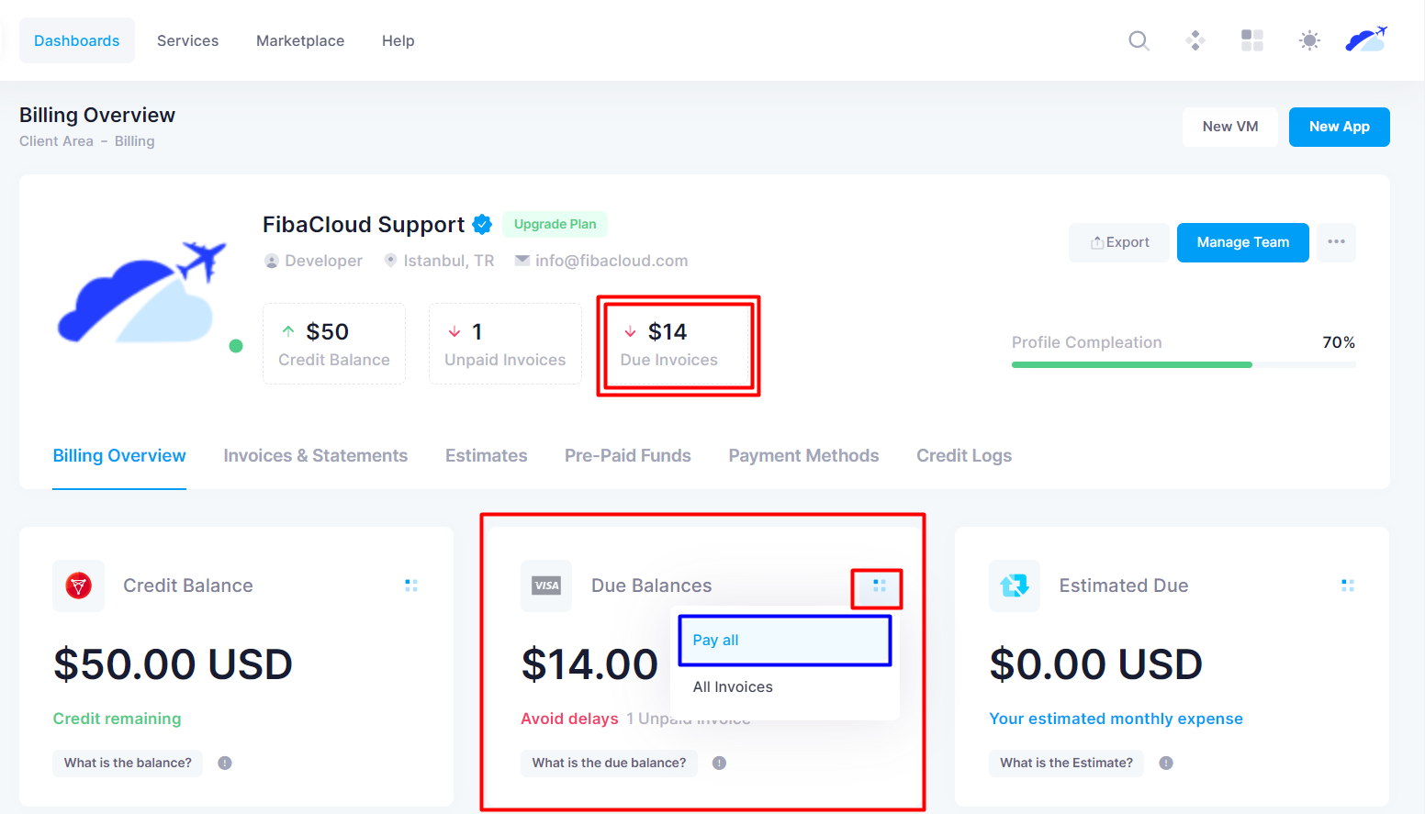Choose All Invoices from the dropdown menu
Image resolution: width=1425 pixels, height=814 pixels.
coord(785,686)
